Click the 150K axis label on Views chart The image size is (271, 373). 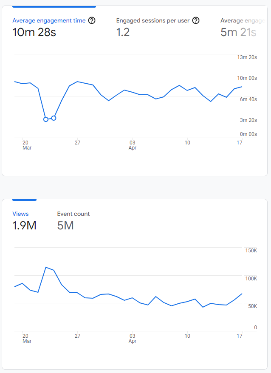click(x=251, y=251)
